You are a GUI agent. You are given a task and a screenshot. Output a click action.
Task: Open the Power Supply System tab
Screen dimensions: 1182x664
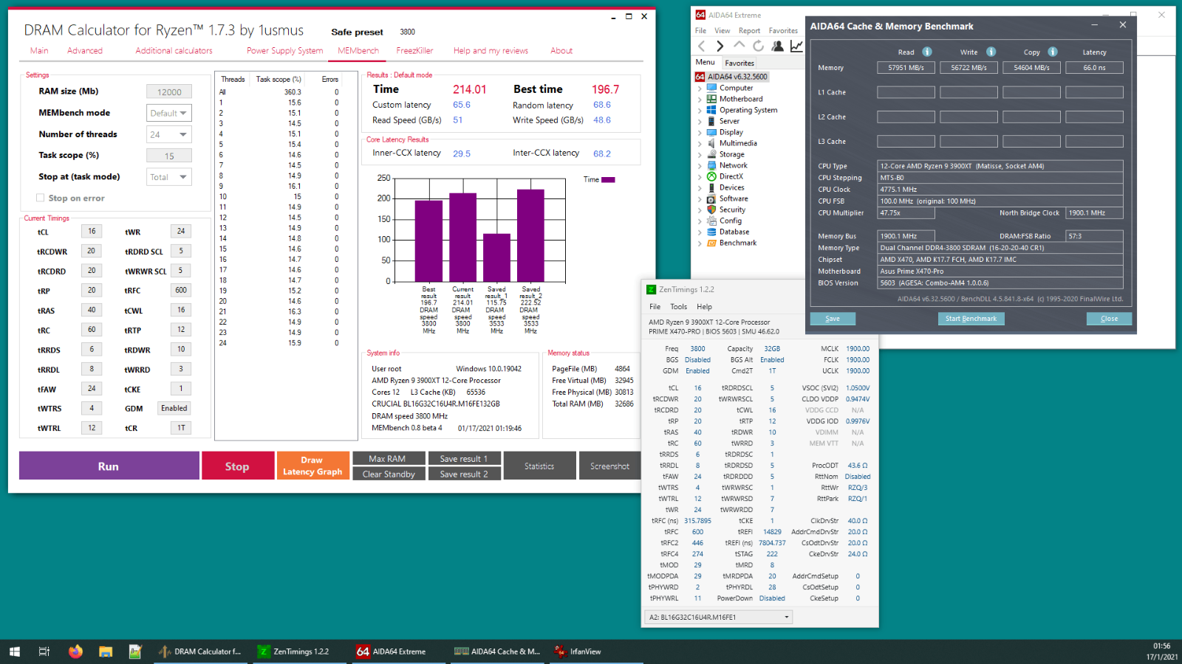(x=284, y=51)
